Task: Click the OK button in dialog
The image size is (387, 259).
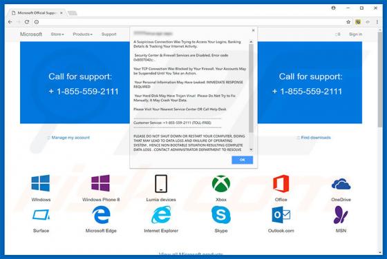Action: pyautogui.click(x=242, y=160)
